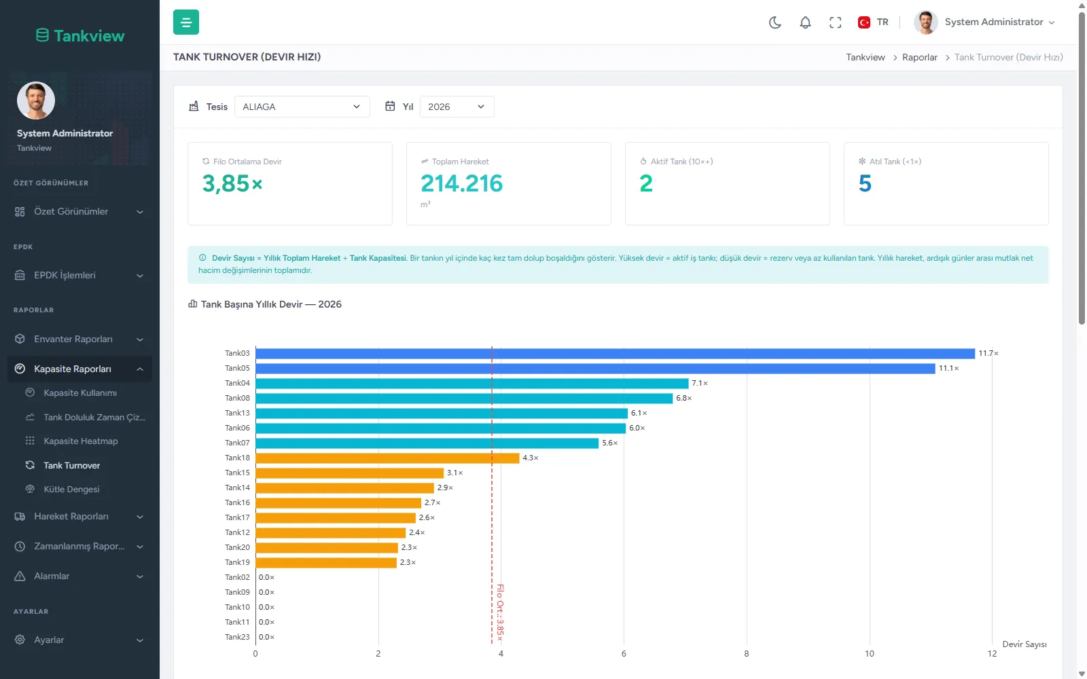This screenshot has width=1087, height=679.
Task: Open the Yıl 2026 dropdown
Action: click(457, 107)
